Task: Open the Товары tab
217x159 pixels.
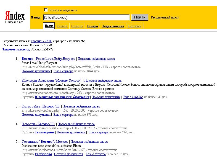Action: point(92,26)
